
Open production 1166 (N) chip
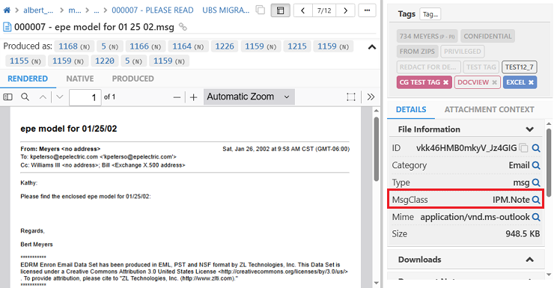145,46
